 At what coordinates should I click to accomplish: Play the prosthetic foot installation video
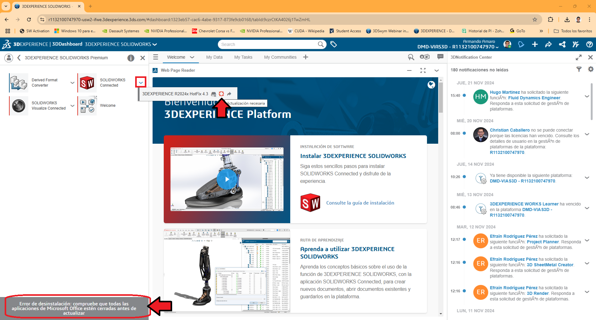(227, 179)
